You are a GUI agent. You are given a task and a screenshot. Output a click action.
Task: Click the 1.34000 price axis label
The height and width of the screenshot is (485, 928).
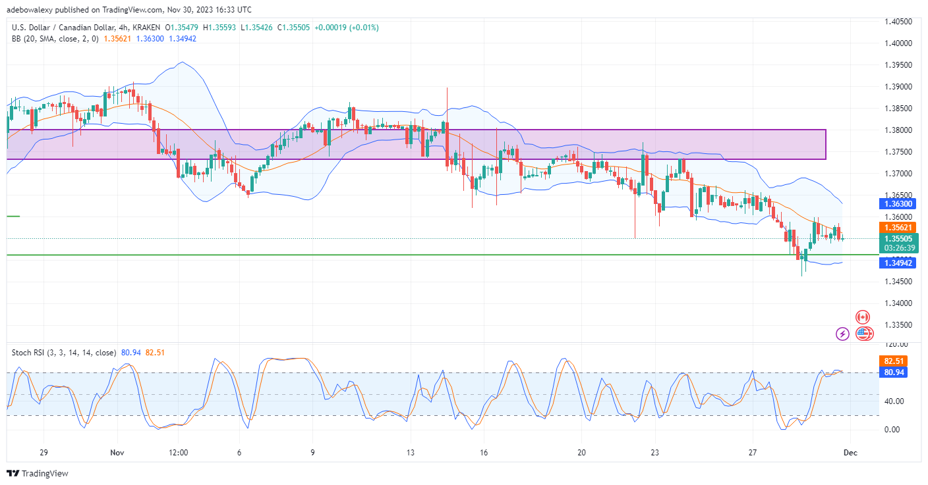click(x=898, y=303)
